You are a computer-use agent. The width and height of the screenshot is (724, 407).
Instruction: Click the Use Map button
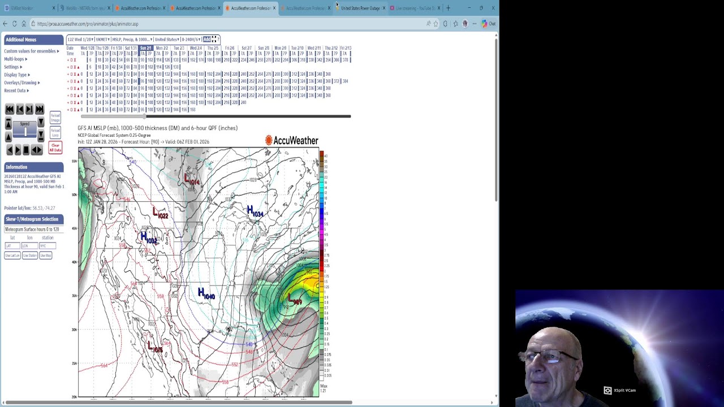click(x=46, y=256)
